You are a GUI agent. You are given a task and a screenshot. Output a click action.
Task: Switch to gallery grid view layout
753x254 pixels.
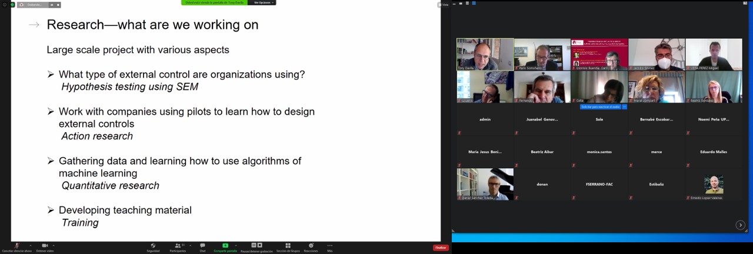[474, 4]
